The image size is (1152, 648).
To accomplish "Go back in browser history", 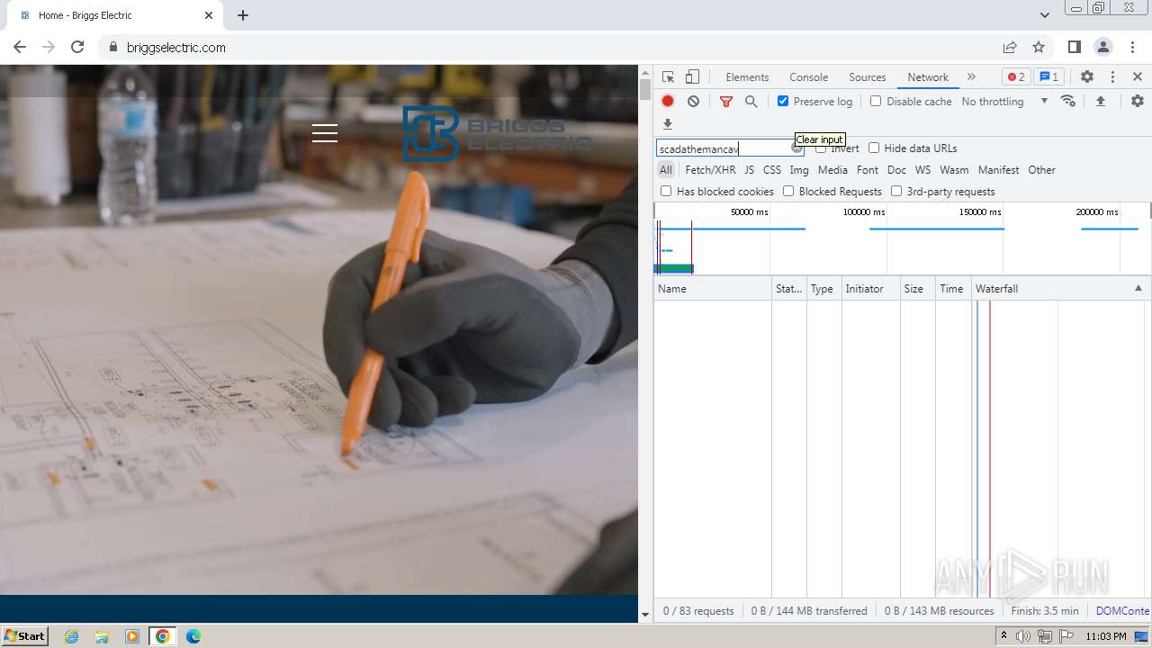I will pos(20,47).
